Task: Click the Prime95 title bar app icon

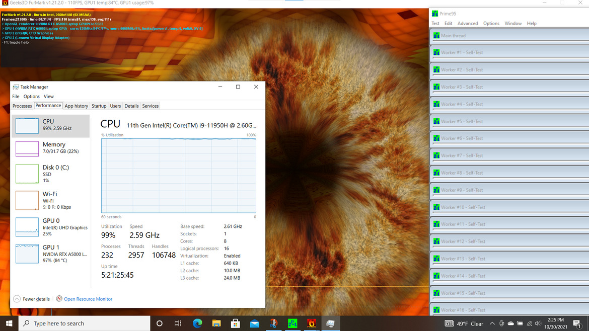Action: [x=435, y=14]
